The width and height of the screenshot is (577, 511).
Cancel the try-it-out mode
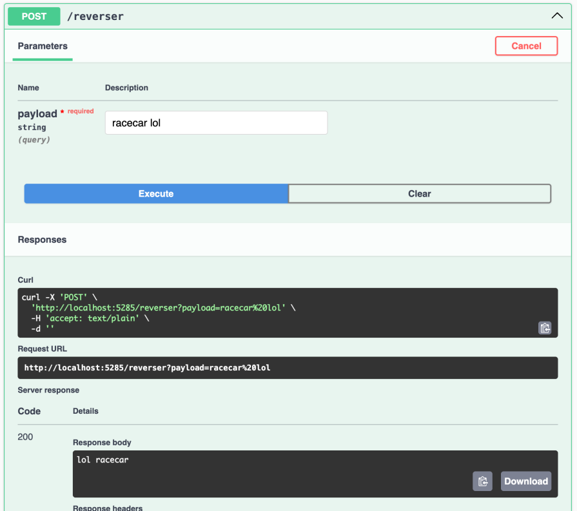click(x=526, y=46)
